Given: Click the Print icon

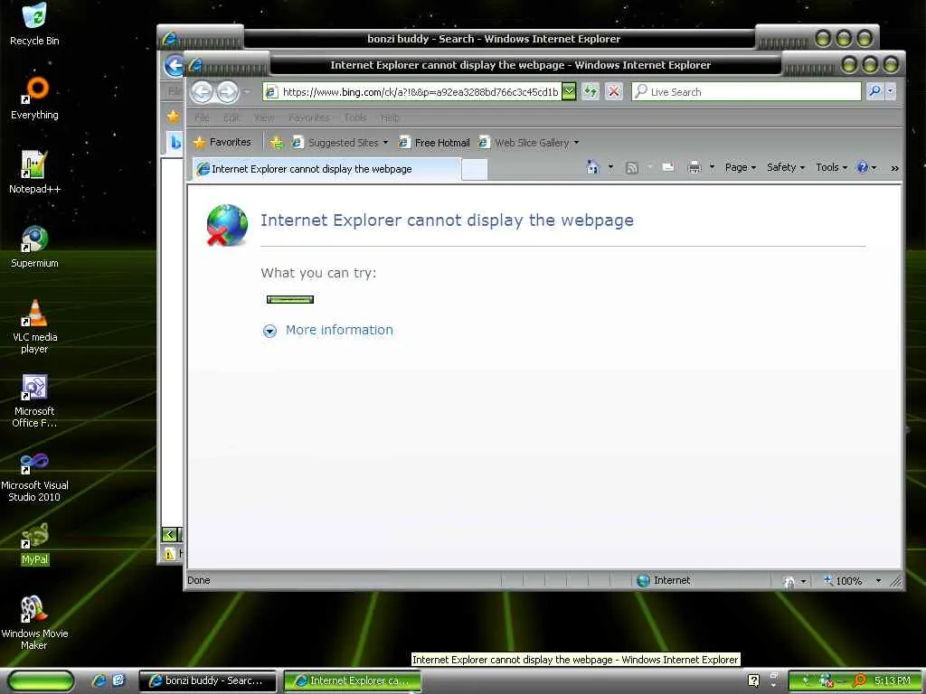Looking at the screenshot, I should (694, 168).
